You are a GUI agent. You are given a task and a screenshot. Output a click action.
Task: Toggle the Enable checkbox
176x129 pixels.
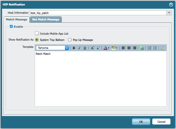click(11, 26)
